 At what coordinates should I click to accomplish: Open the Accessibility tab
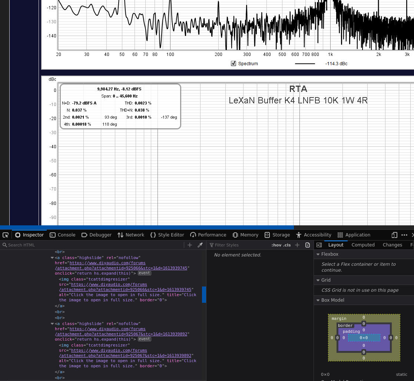(x=314, y=235)
